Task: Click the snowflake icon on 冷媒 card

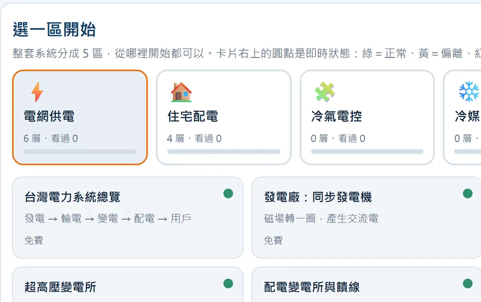Action: pos(469,92)
